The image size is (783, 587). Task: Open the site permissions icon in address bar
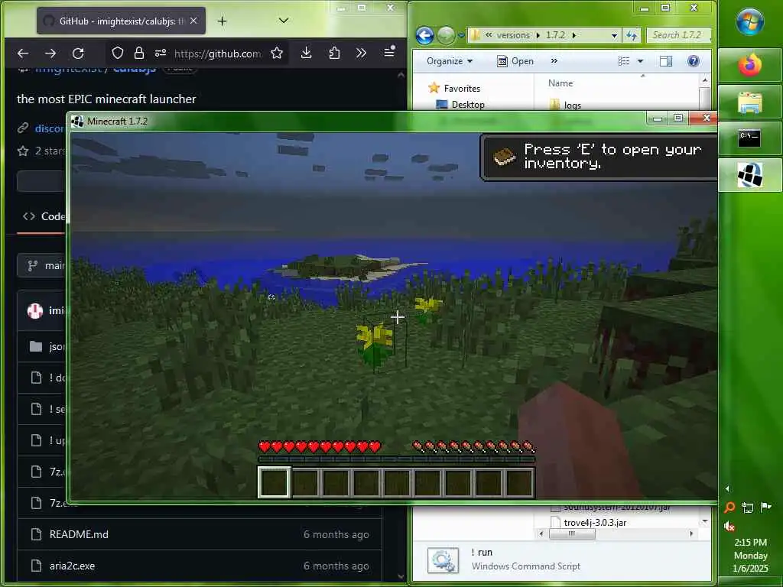click(x=161, y=54)
